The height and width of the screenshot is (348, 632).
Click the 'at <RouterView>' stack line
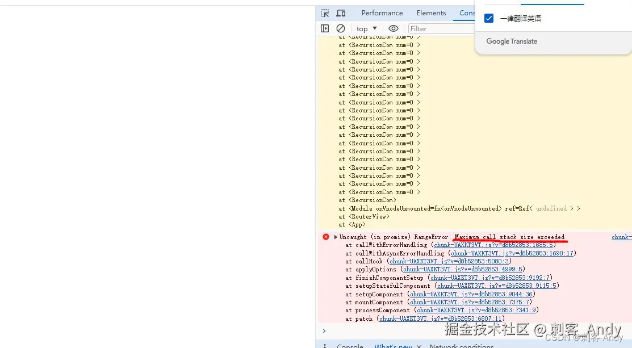tap(364, 217)
